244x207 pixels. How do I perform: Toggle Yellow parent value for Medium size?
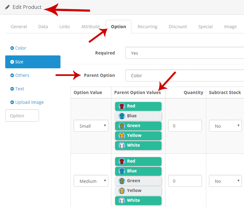(x=138, y=191)
